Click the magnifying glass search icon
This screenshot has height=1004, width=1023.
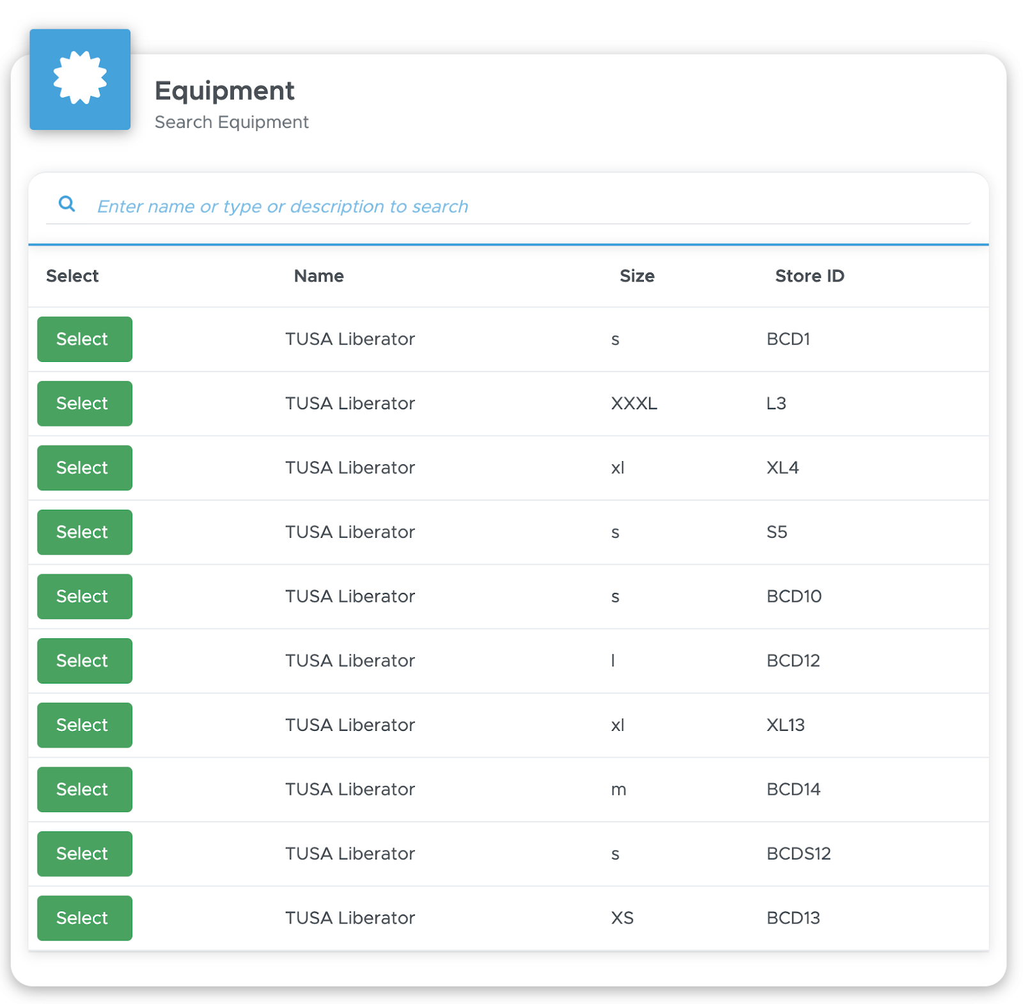tap(66, 204)
